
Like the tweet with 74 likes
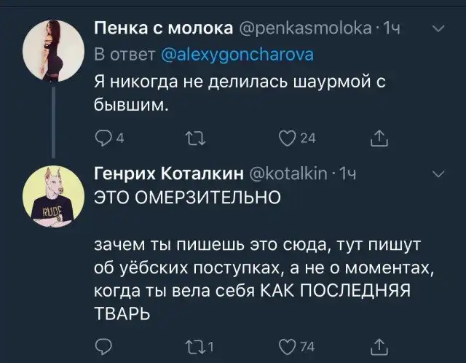pyautogui.click(x=289, y=346)
